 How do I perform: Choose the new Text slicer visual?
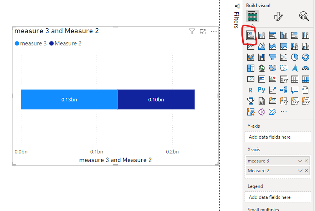coord(295,101)
